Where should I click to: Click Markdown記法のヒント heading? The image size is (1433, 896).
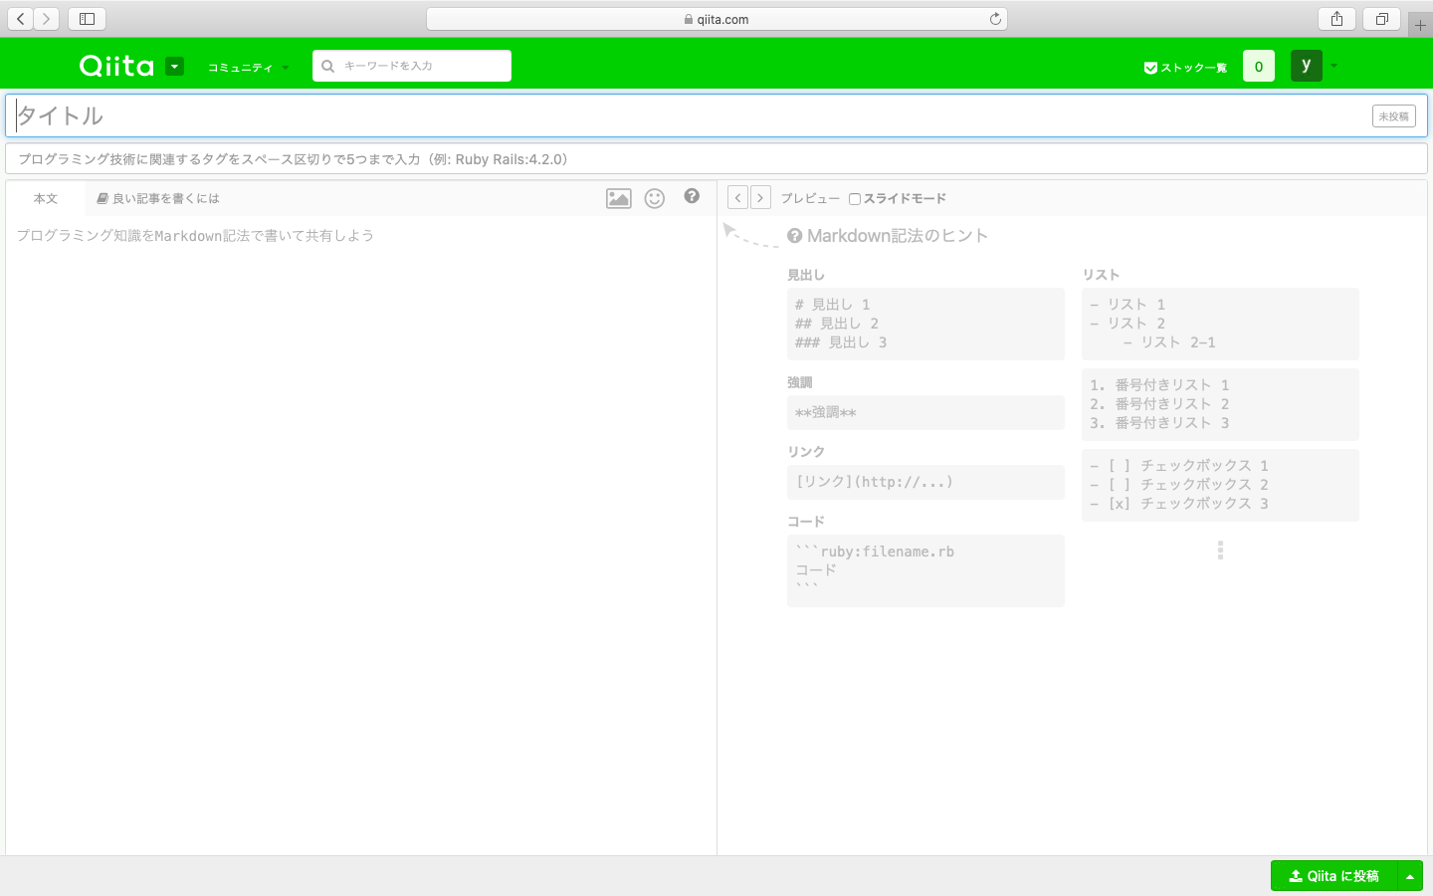pos(888,236)
